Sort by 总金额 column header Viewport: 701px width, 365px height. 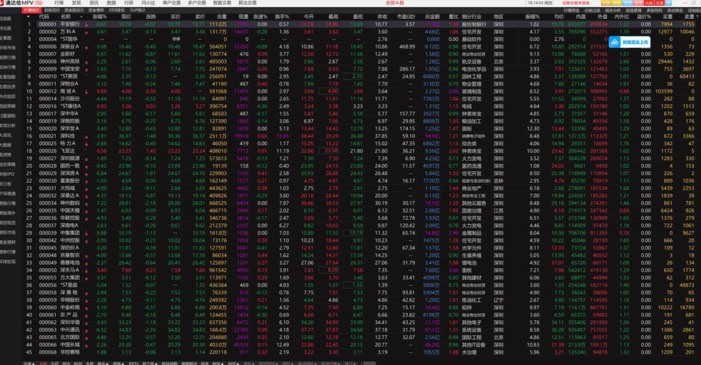point(432,16)
